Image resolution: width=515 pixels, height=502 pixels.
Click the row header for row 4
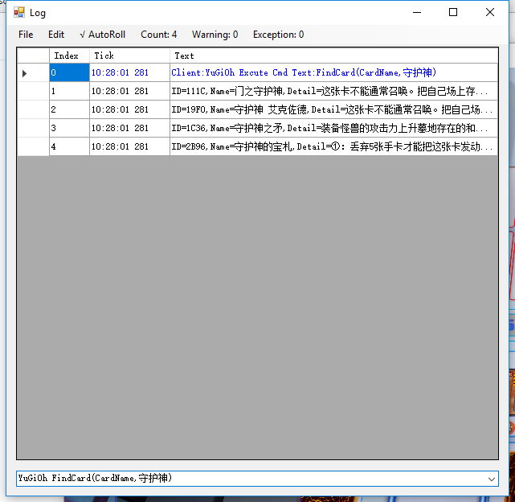click(33, 146)
